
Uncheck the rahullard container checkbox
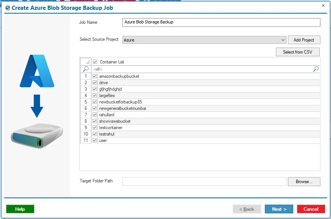(95, 115)
